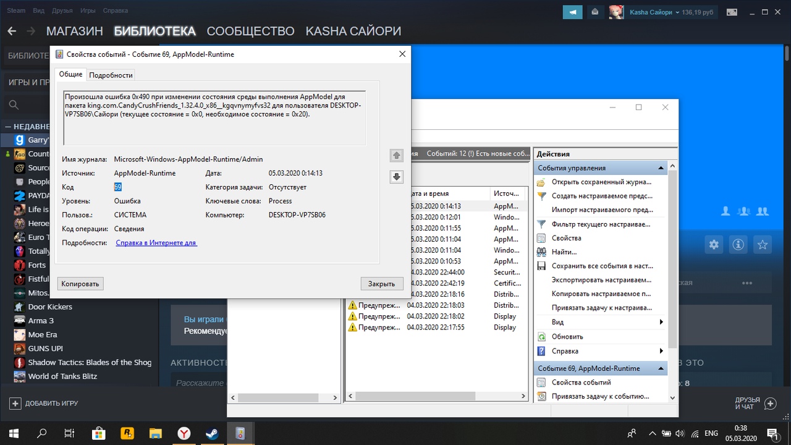791x445 pixels.
Task: Select World of Tanks Blitz in library
Action: click(x=62, y=376)
